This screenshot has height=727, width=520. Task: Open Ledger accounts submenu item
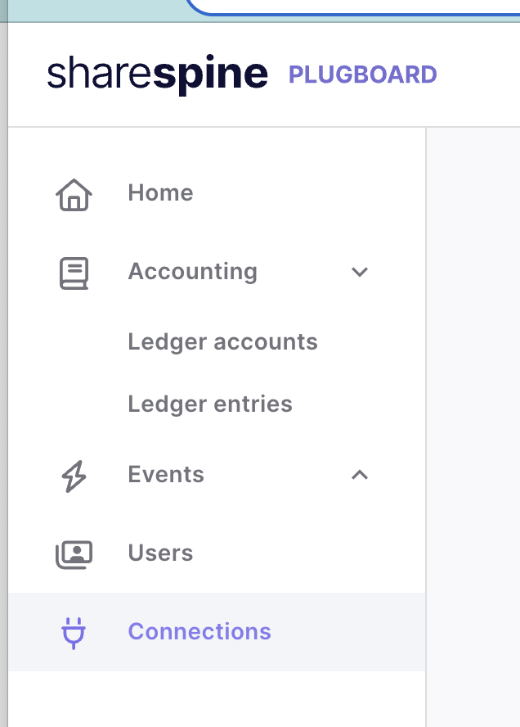[222, 342]
